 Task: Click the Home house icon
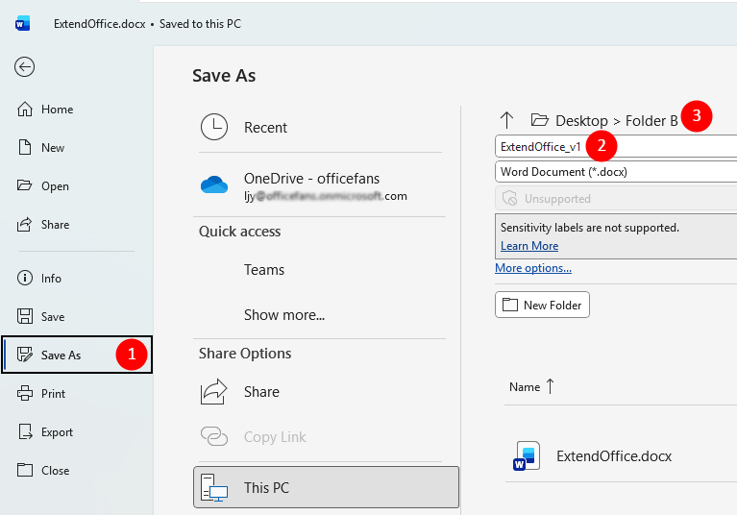coord(25,109)
